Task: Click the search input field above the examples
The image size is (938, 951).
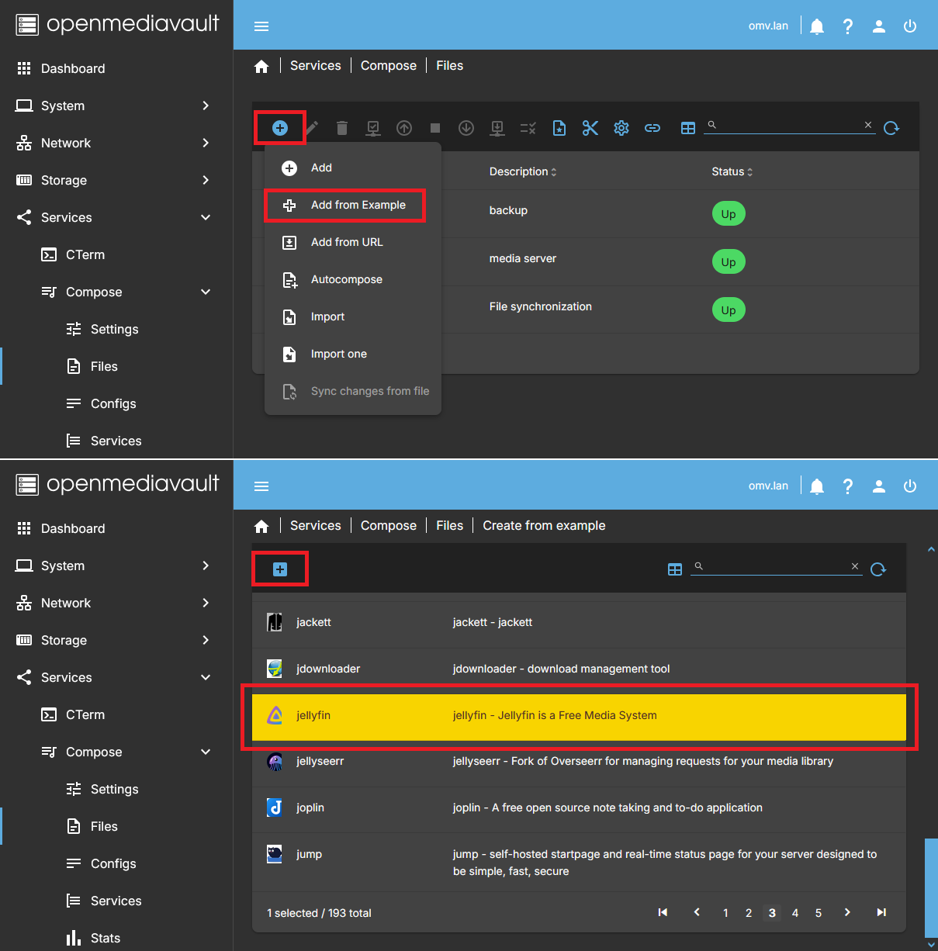Action: tap(776, 566)
